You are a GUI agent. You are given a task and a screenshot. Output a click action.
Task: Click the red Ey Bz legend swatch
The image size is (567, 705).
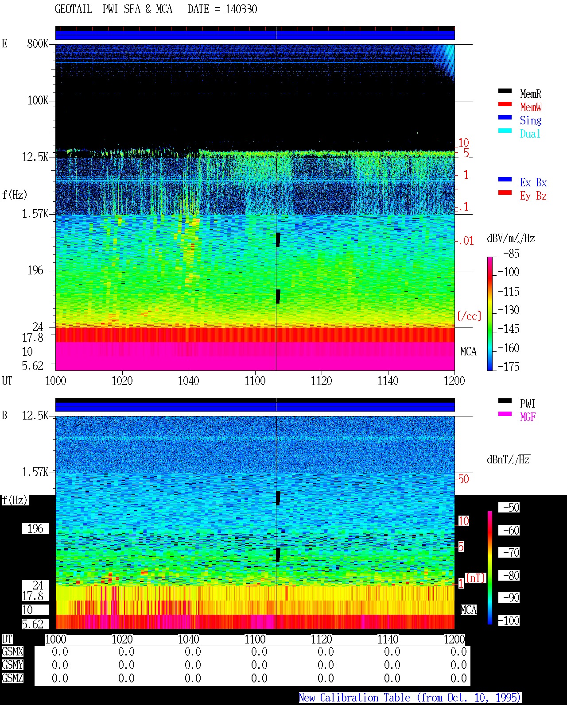point(505,193)
